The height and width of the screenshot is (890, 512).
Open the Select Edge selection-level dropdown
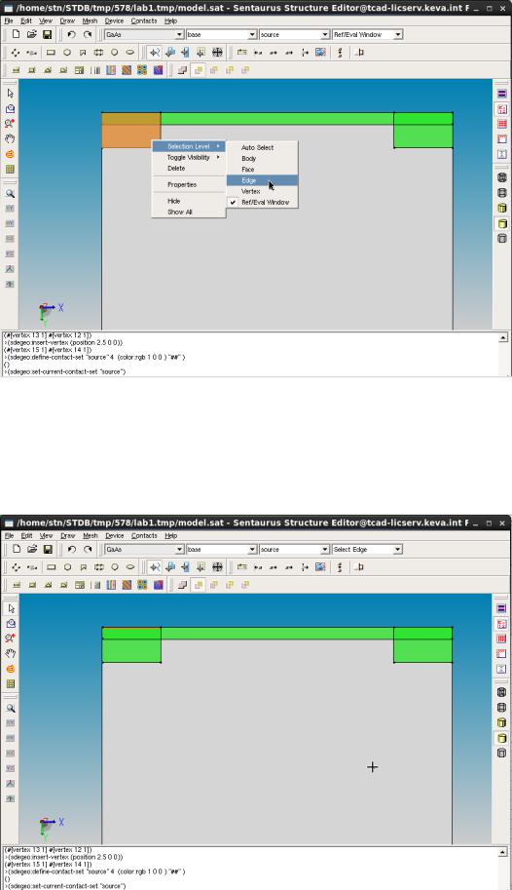pyautogui.click(x=367, y=550)
